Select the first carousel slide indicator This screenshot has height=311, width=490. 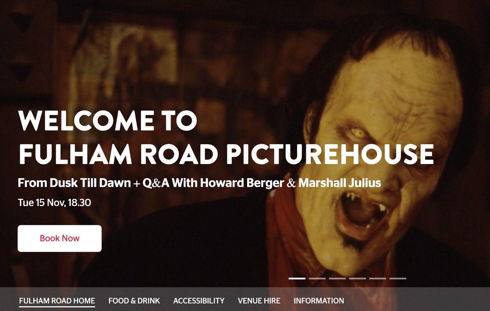point(297,278)
